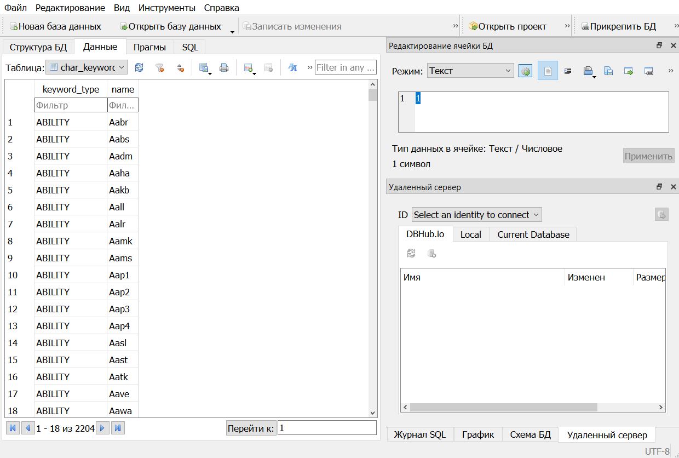Screen dimensions: 679x458
Task: Toggle the word wrap page icon
Action: [548, 71]
